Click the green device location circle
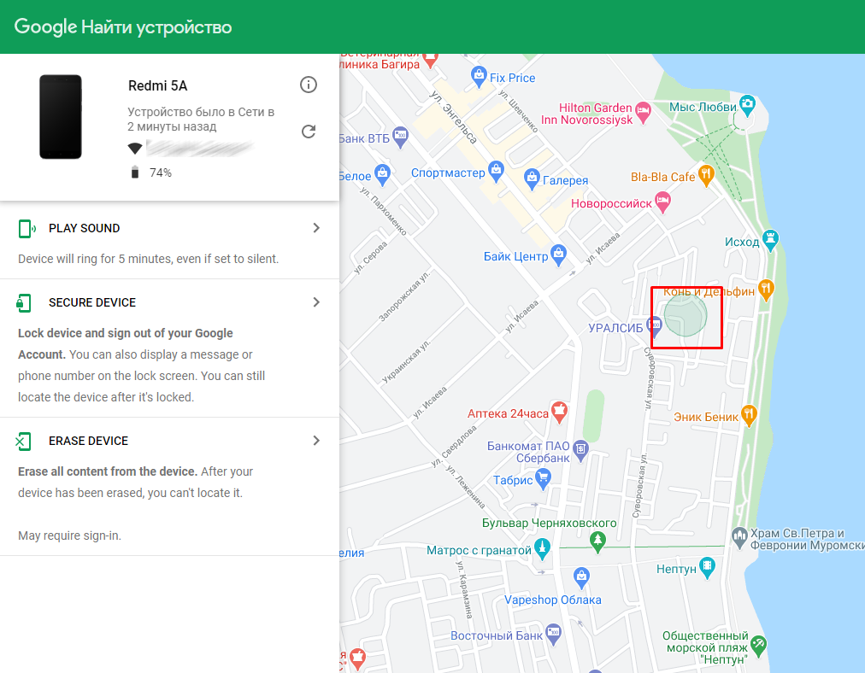The width and height of the screenshot is (865, 673). (686, 315)
